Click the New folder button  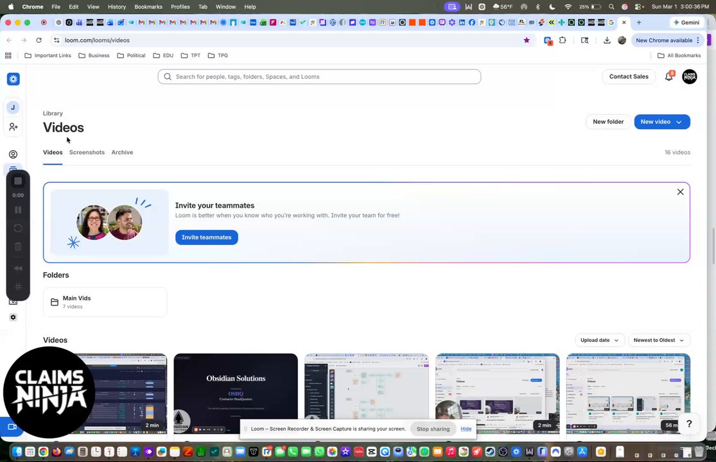tap(607, 122)
